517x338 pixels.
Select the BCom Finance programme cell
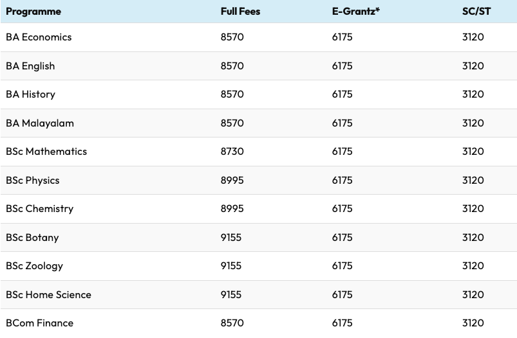point(40,323)
